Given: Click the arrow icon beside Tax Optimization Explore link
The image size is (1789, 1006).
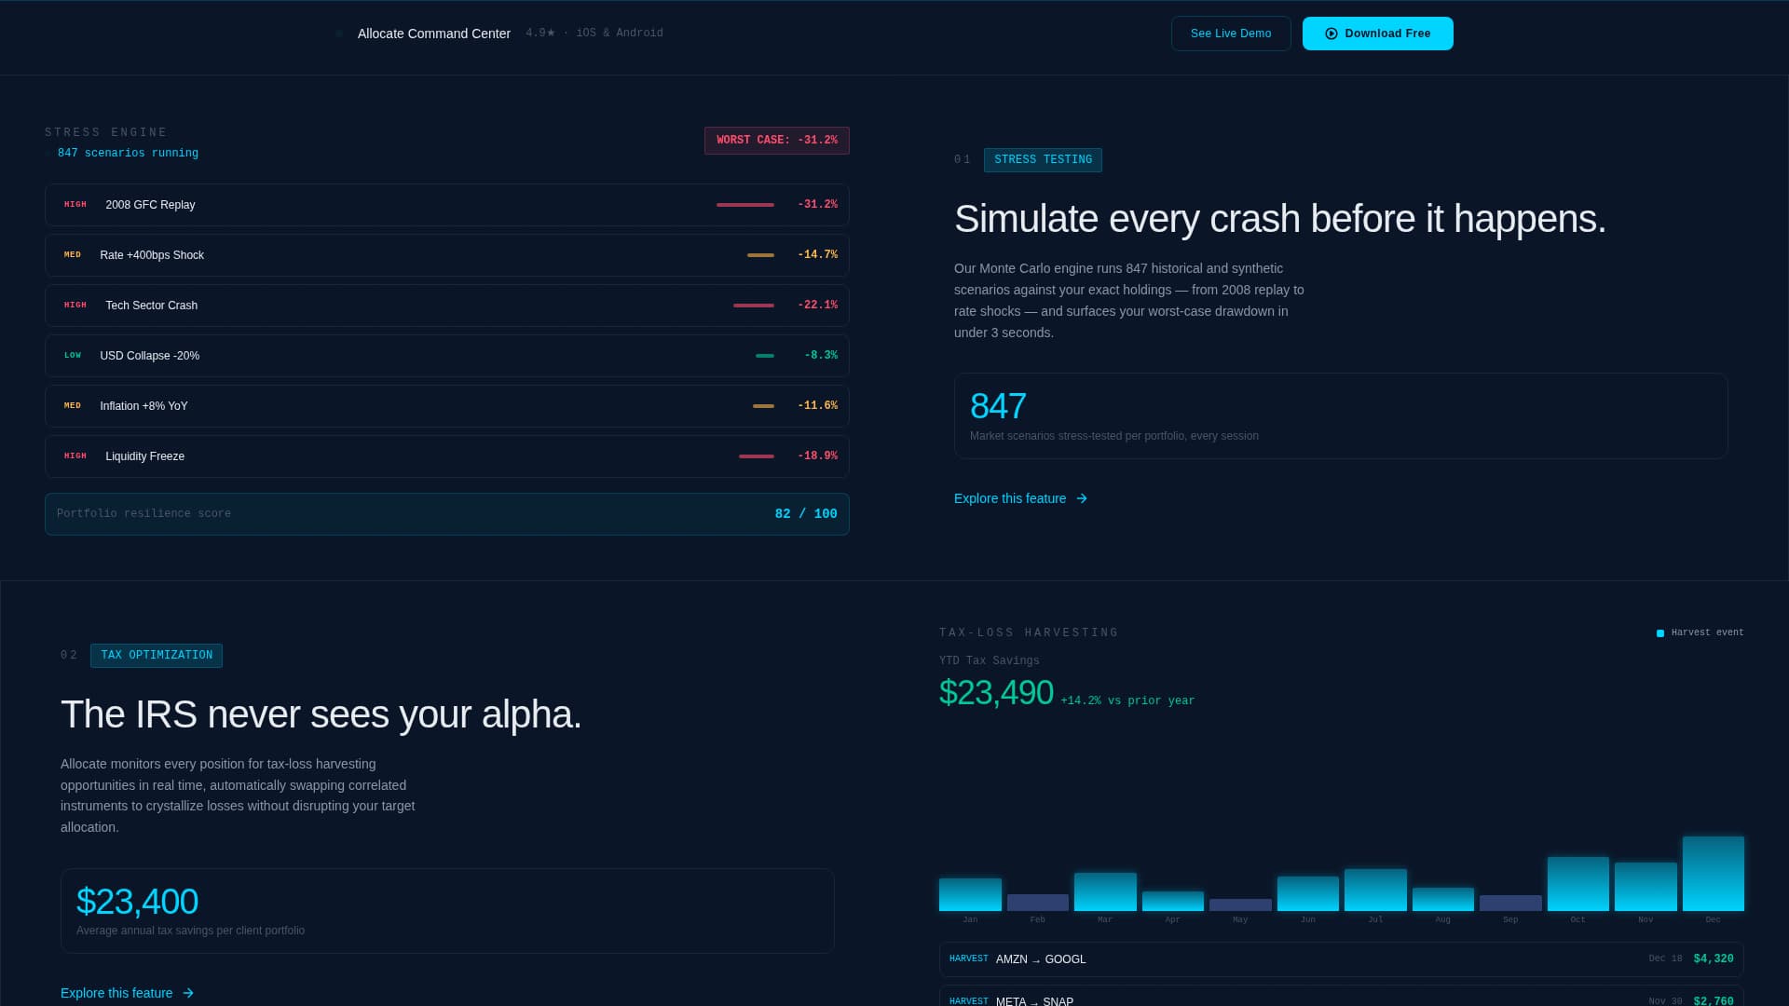Looking at the screenshot, I should (188, 993).
